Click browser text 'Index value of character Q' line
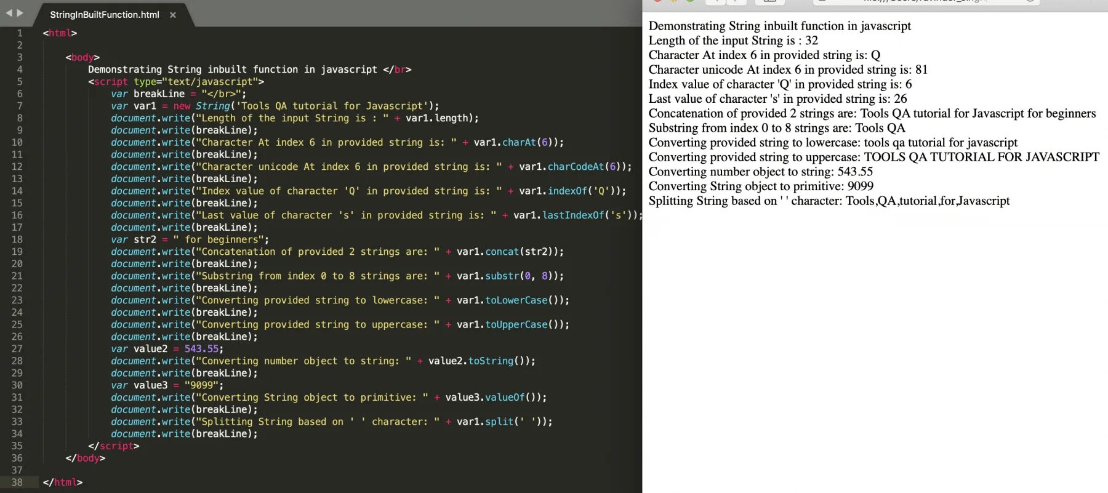 [781, 84]
